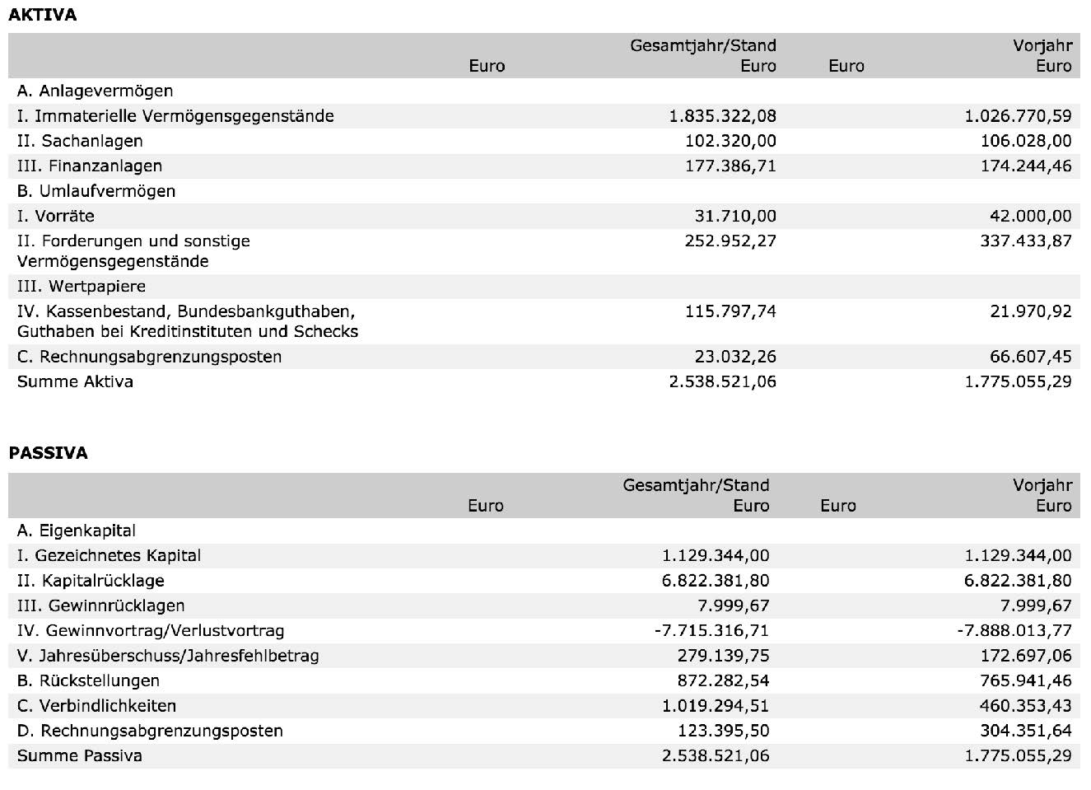The width and height of the screenshot is (1091, 790).
Task: Click the Gezeichnetes Kapital row label
Action: click(109, 556)
